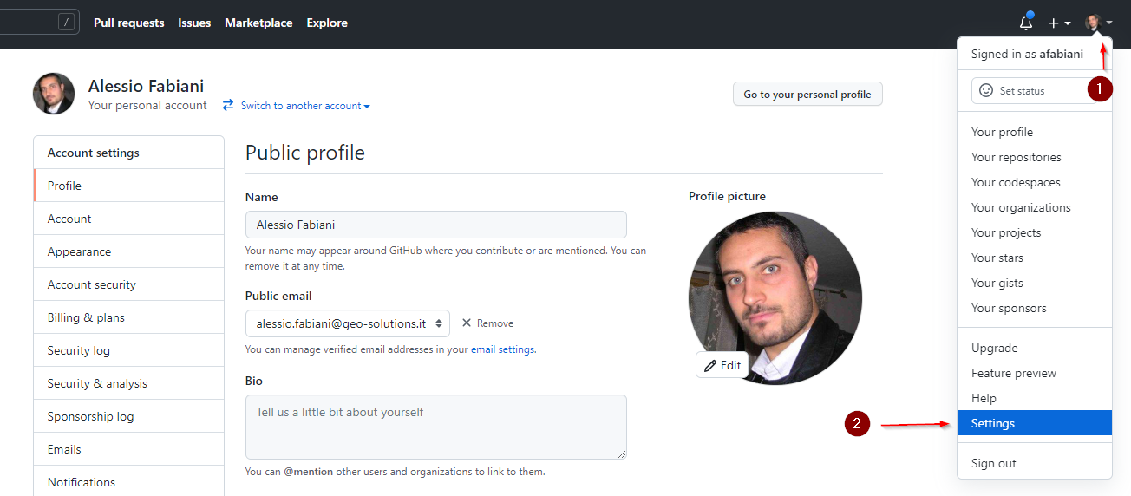
Task: Click Pull requests in the top navigation
Action: (128, 23)
